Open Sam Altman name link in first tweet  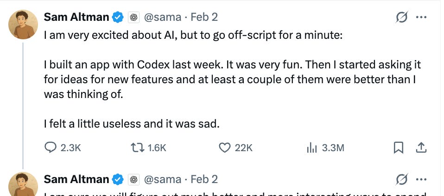pos(76,18)
